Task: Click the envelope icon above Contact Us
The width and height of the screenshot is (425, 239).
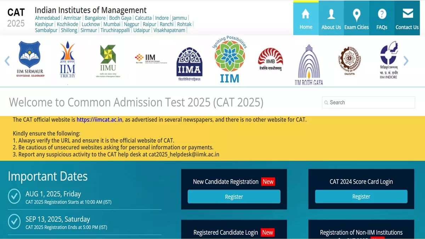Action: coord(408,13)
